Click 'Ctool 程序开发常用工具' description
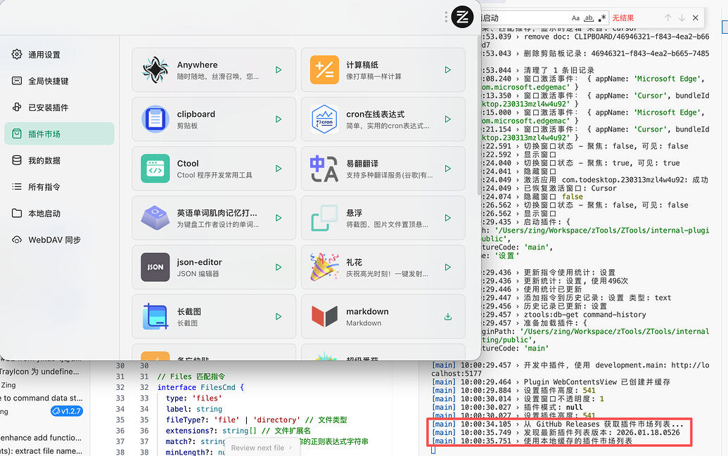728x456 pixels. (x=215, y=175)
